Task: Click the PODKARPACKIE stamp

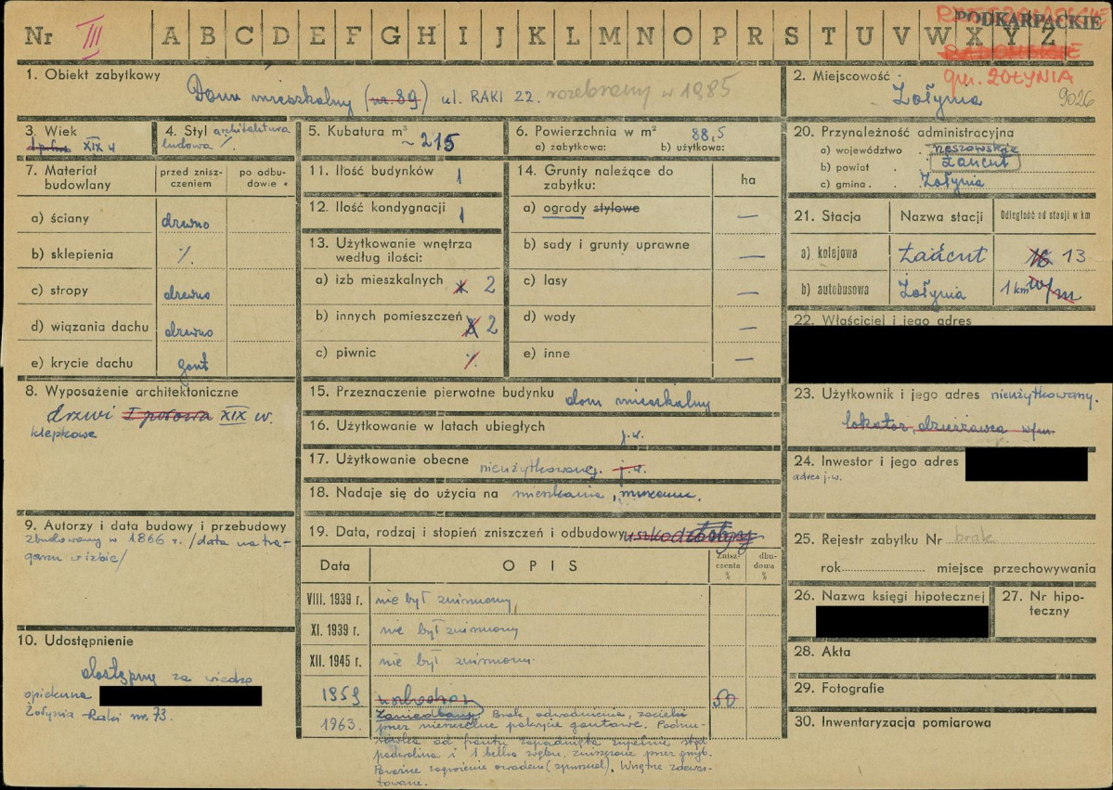Action: [1053, 21]
